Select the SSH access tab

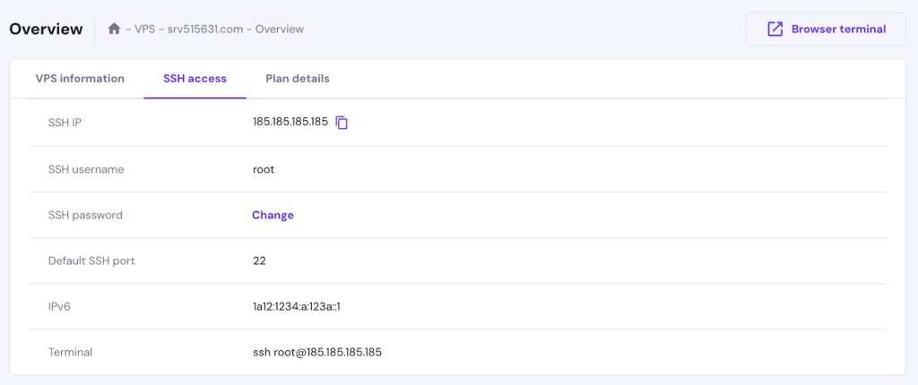[x=195, y=79]
